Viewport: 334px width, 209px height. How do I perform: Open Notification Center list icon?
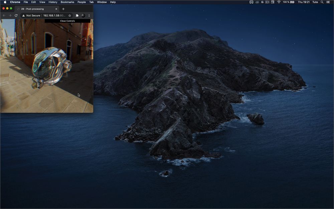(328, 2)
